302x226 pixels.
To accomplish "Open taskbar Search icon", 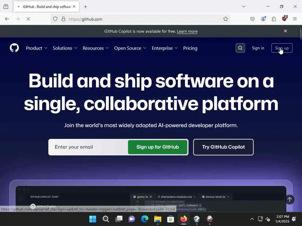I will tap(106, 219).
